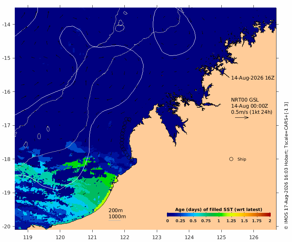Viewport: 292px width, 242px height.
Task: Click the southernmost ship track circle near coast
Action: click(x=132, y=160)
